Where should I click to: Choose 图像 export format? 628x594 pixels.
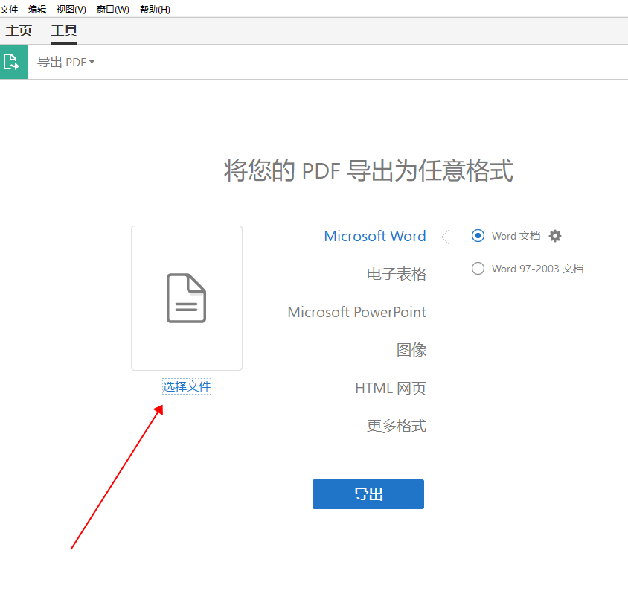411,350
